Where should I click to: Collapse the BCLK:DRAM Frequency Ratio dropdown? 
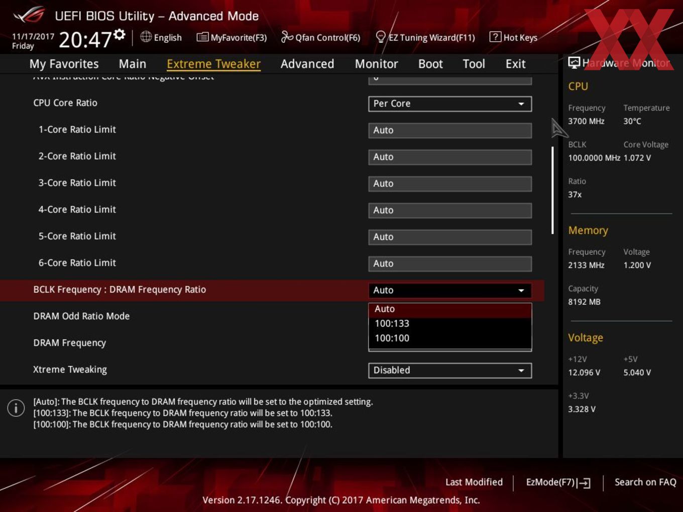tap(450, 290)
